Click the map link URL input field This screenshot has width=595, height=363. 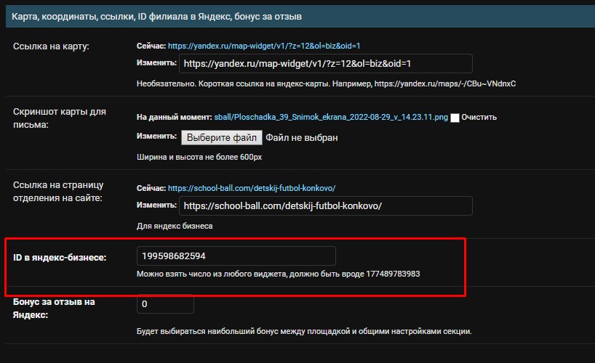(x=326, y=64)
